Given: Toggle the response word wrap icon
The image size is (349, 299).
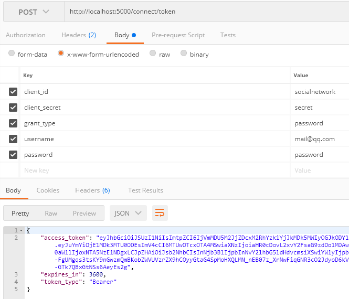Looking at the screenshot, I should [x=160, y=213].
